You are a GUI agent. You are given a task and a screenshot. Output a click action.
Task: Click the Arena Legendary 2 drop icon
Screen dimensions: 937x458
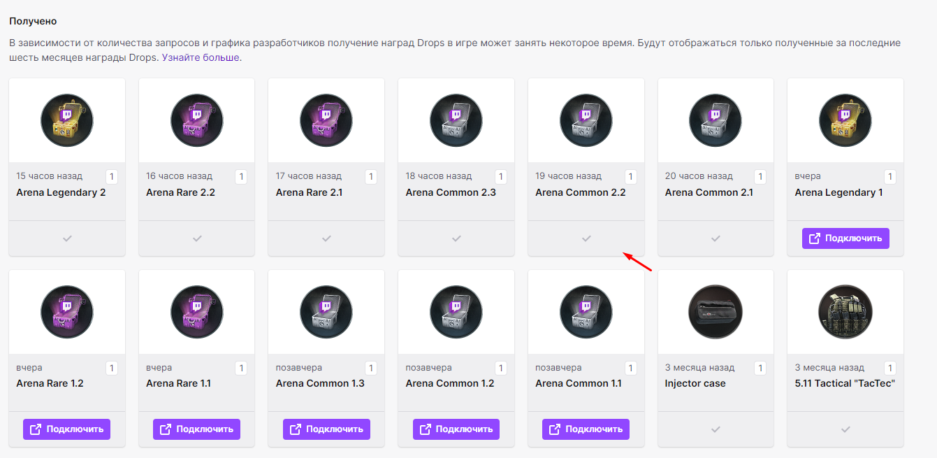click(67, 120)
